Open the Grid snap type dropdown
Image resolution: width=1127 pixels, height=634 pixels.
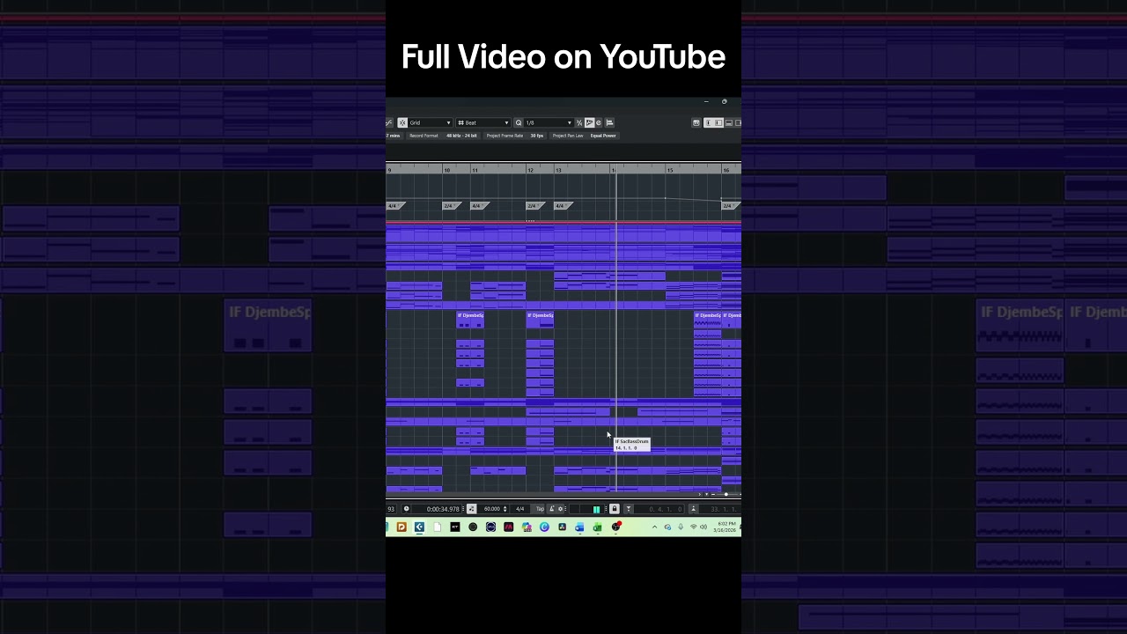pos(431,122)
